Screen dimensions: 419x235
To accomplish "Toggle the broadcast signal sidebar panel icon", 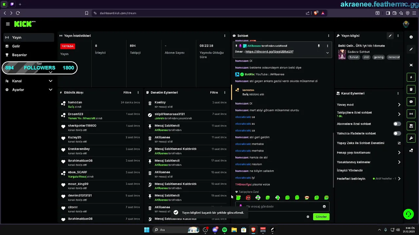I will (x=411, y=114).
